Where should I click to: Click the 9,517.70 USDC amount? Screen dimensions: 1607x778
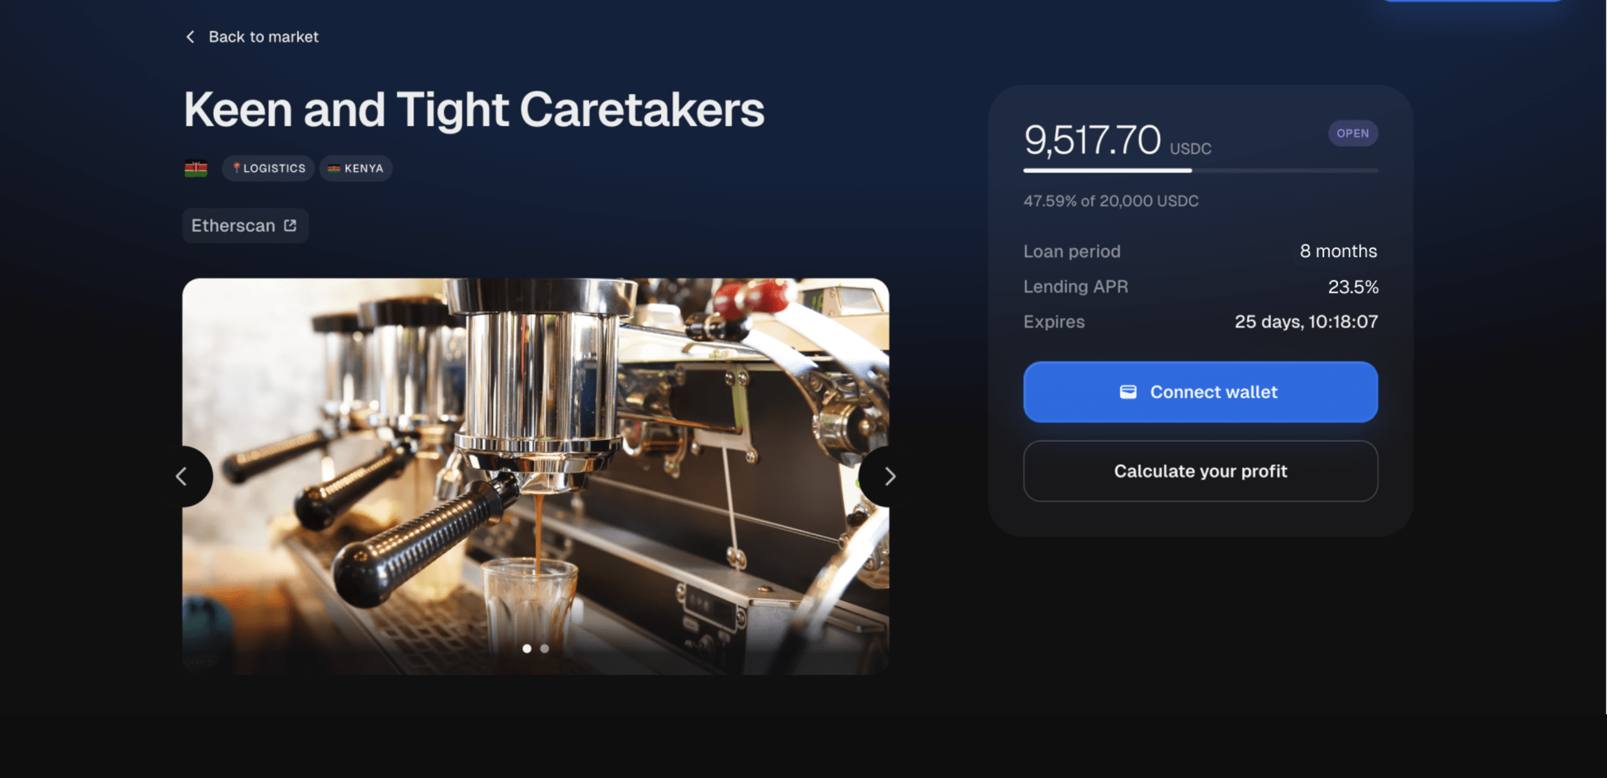pos(1117,140)
